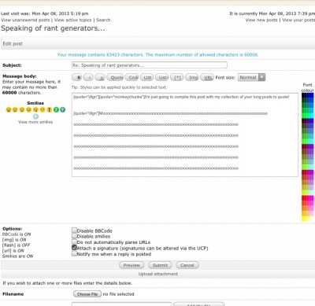315x306 pixels.
Task: Open View active topics link
Action: (72, 20)
